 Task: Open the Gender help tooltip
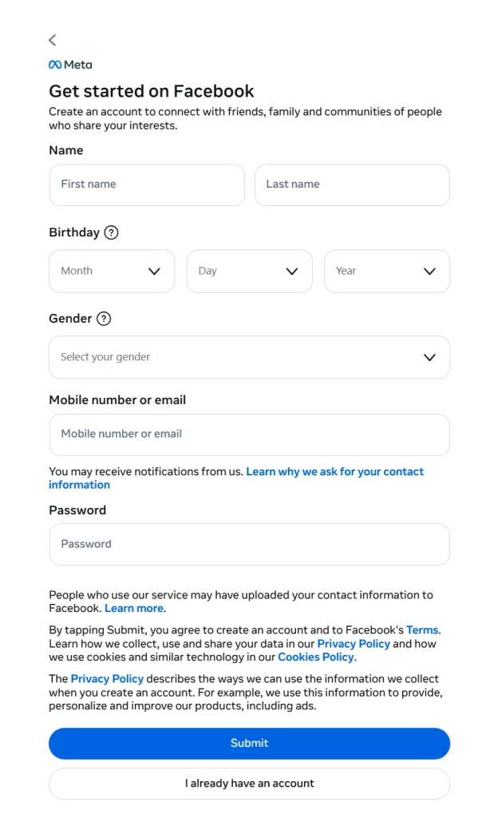point(104,318)
